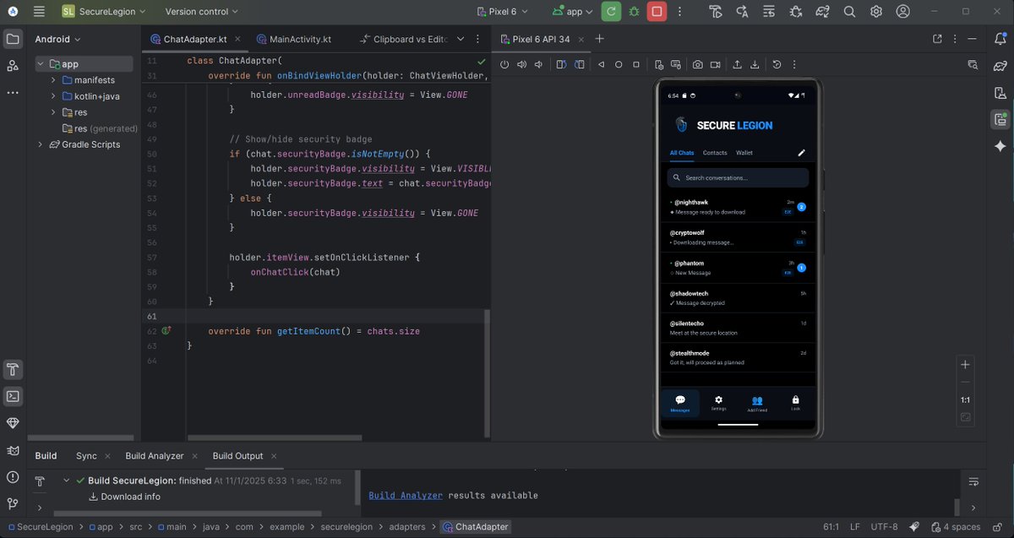The image size is (1014, 538).
Task: Click the Attach Debugger to process icon
Action: (797, 12)
